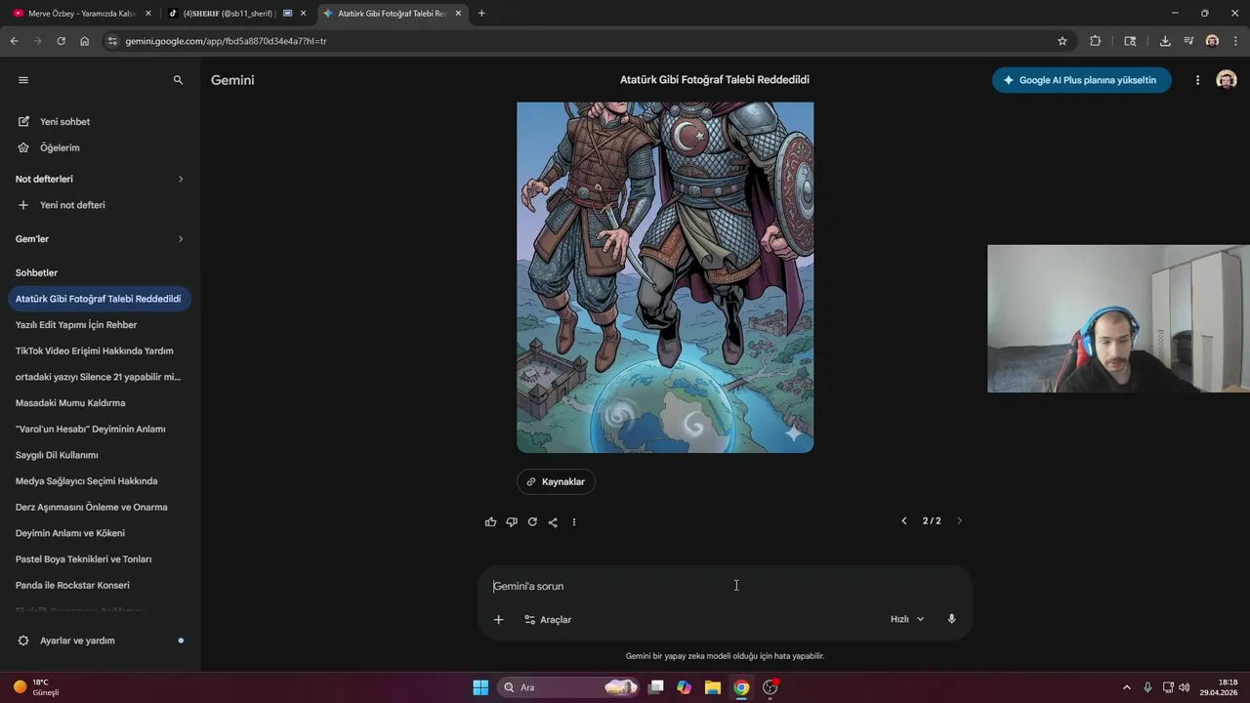Viewport: 1250px width, 703px height.
Task: Open the Araçlar tools menu
Action: pyautogui.click(x=548, y=620)
